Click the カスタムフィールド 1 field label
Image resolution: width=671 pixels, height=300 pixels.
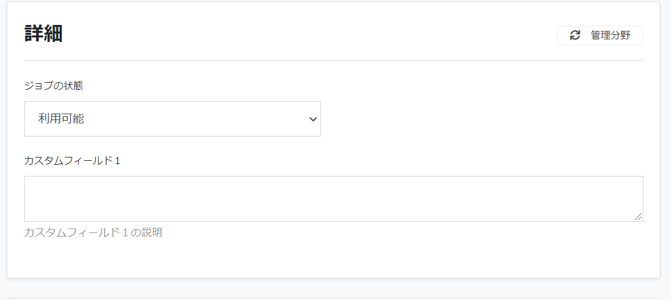[x=72, y=161]
